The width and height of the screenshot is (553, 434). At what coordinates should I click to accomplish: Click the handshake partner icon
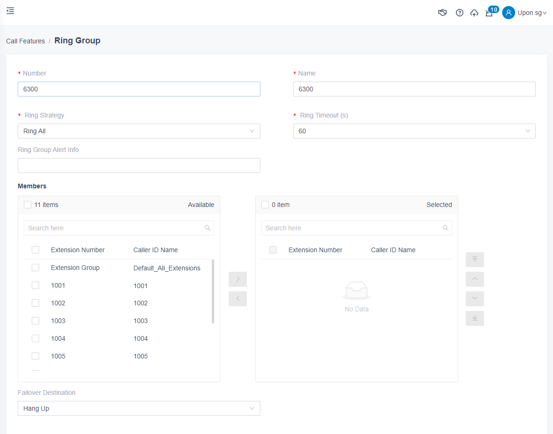pyautogui.click(x=442, y=13)
